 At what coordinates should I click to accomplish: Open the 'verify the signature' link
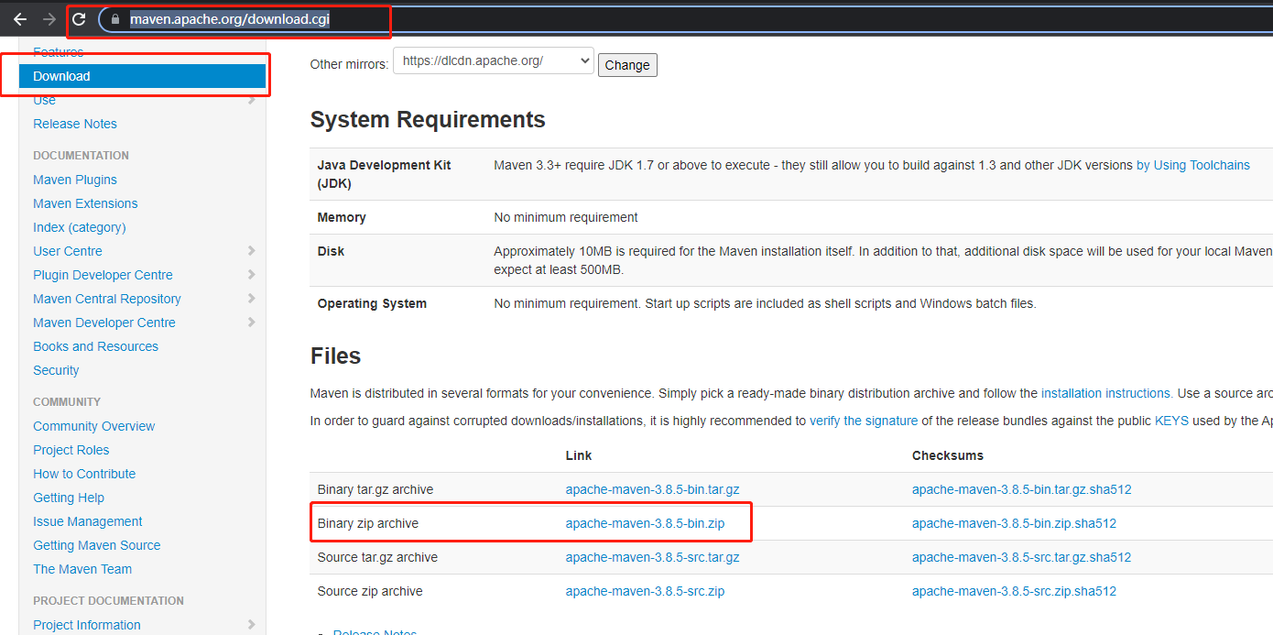pyautogui.click(x=864, y=421)
